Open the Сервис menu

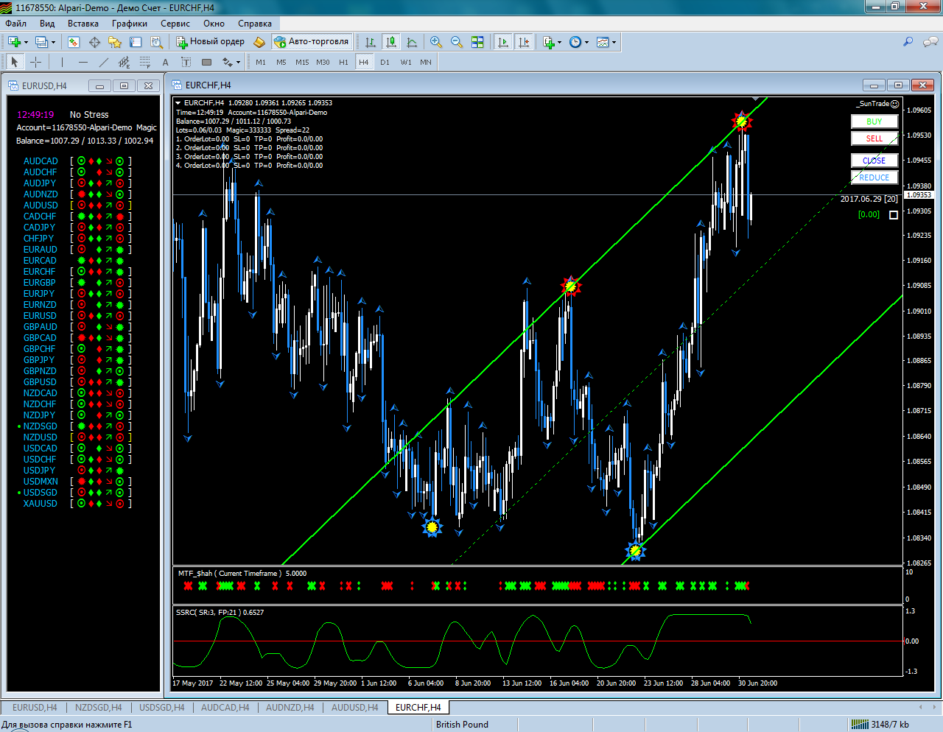tap(175, 24)
